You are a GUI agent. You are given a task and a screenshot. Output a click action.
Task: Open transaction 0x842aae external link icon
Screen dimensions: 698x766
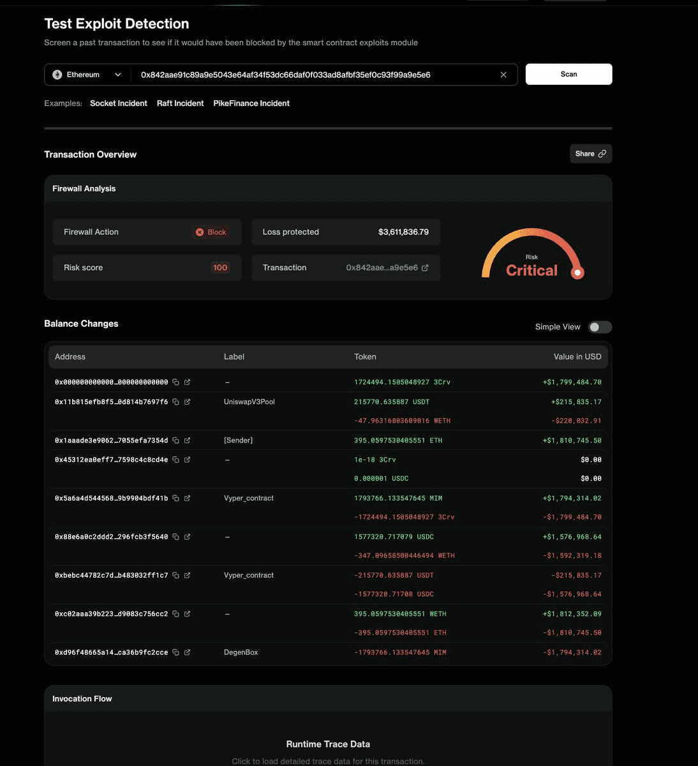[425, 268]
